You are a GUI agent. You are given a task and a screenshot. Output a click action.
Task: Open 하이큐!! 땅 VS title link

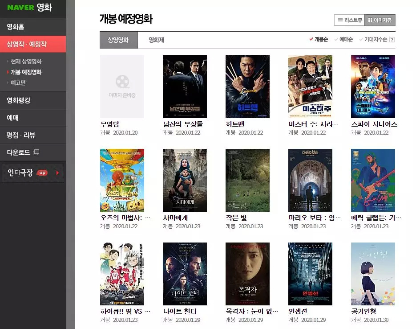pos(125,312)
